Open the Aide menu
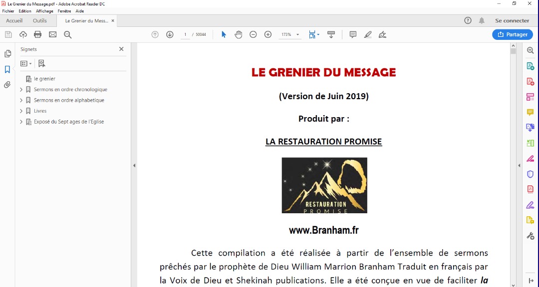The width and height of the screenshot is (539, 287). point(80,11)
